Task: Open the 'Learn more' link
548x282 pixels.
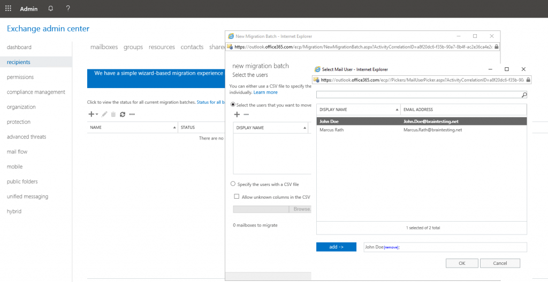Action: pos(265,92)
